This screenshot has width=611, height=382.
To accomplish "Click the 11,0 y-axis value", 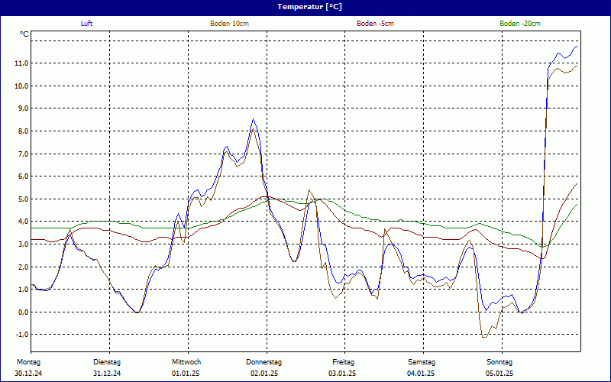I will (22, 63).
